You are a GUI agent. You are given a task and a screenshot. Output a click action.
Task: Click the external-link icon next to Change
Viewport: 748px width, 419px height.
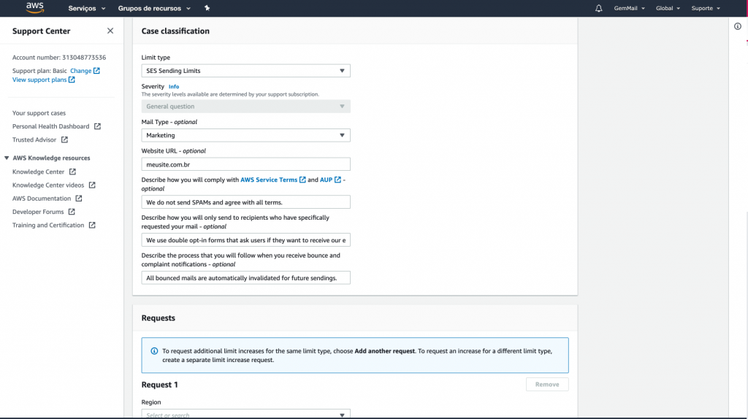coord(97,71)
